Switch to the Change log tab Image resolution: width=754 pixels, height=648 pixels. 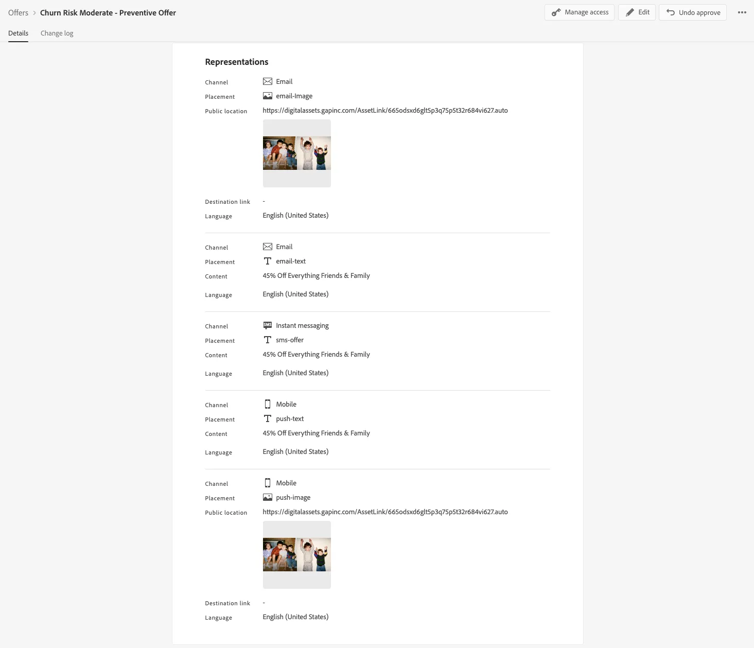click(x=57, y=33)
